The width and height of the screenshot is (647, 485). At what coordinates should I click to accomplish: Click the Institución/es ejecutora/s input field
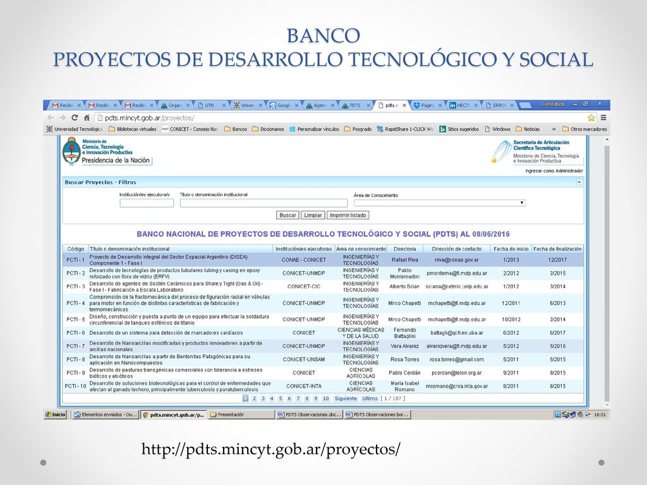pyautogui.click(x=147, y=203)
